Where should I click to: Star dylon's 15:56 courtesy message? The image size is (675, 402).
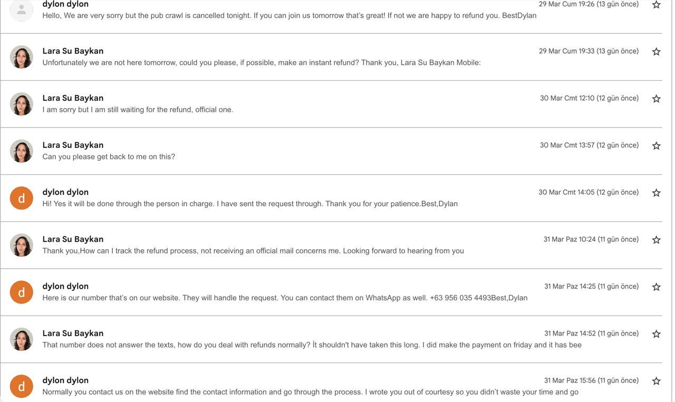pos(656,380)
